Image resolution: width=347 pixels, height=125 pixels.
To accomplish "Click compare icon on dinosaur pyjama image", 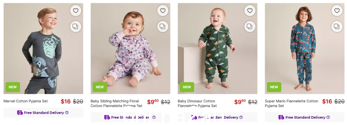I will [x=250, y=27].
